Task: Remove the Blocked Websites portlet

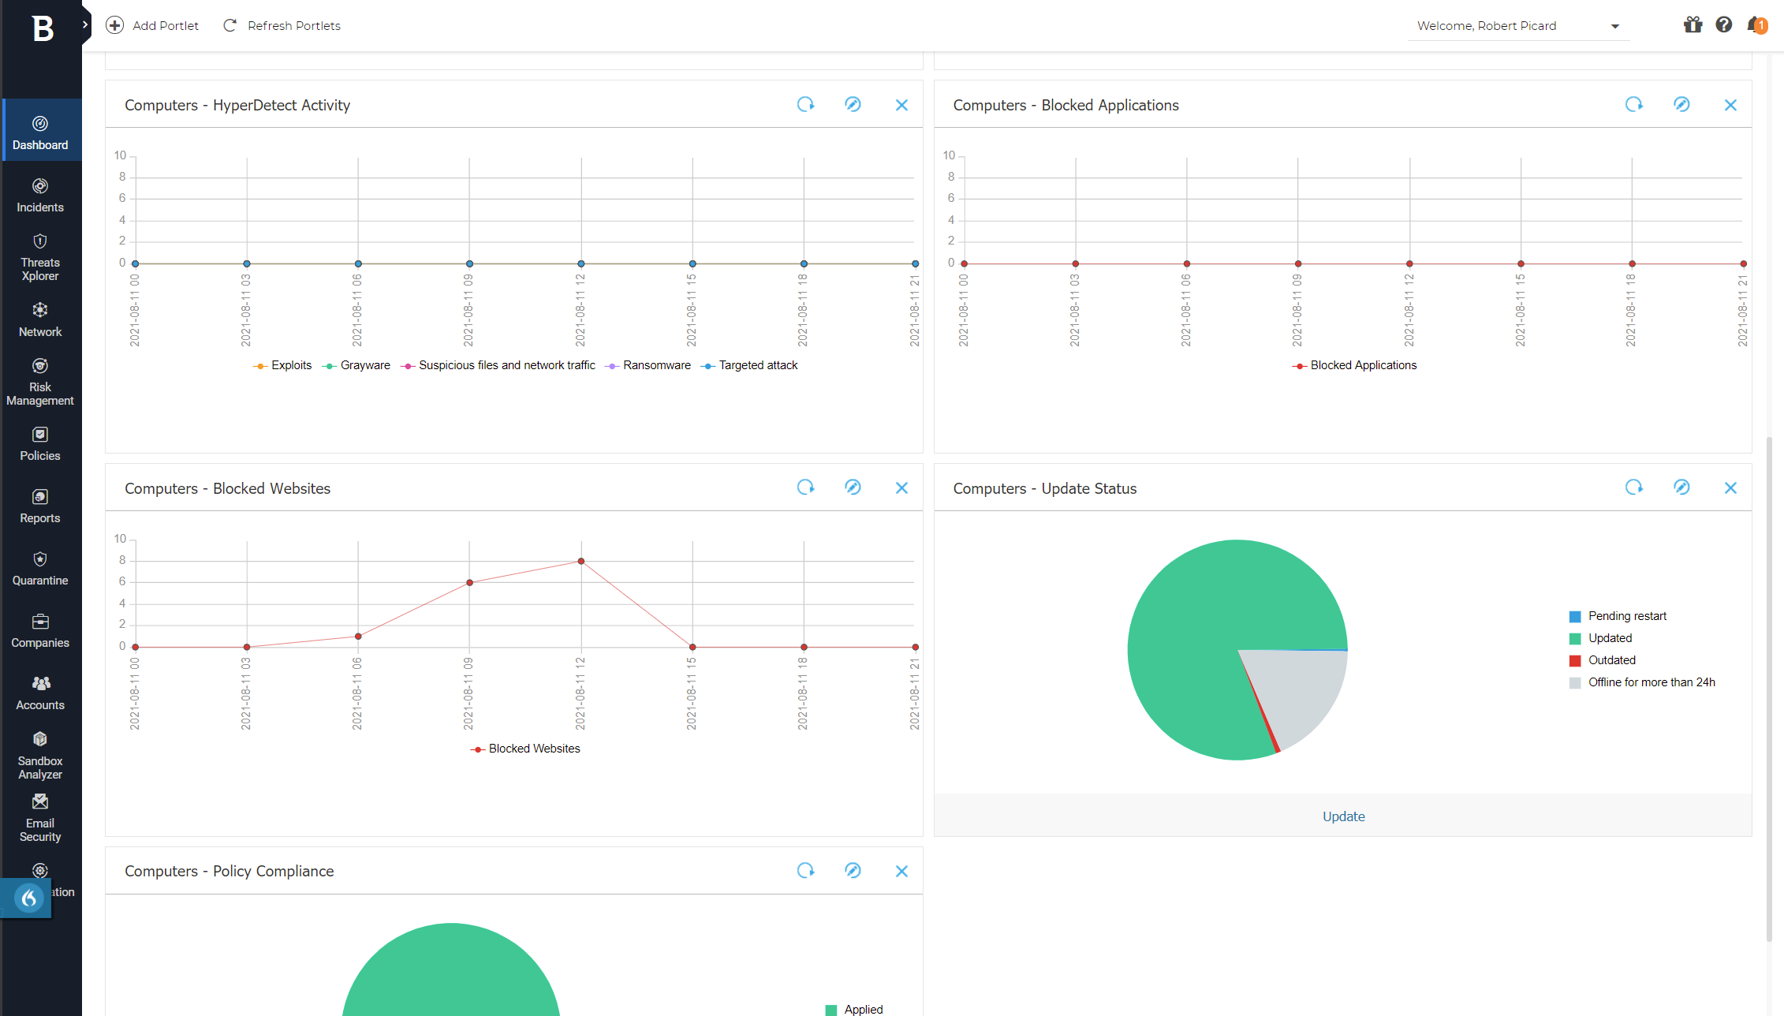Action: (901, 487)
